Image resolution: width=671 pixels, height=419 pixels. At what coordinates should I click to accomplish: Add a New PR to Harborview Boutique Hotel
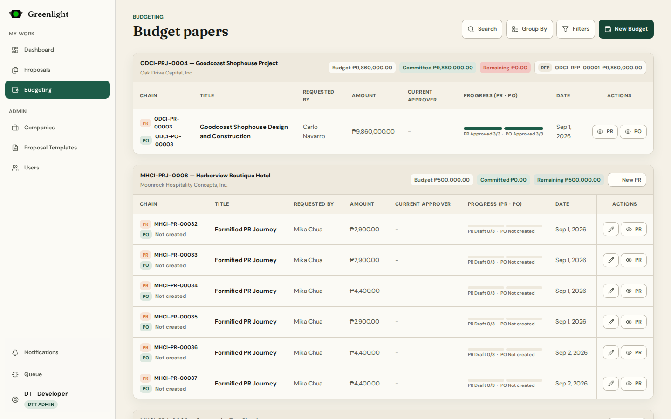(627, 180)
